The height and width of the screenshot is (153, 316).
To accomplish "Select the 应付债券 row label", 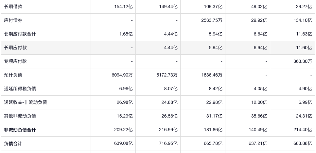I will point(13,20).
